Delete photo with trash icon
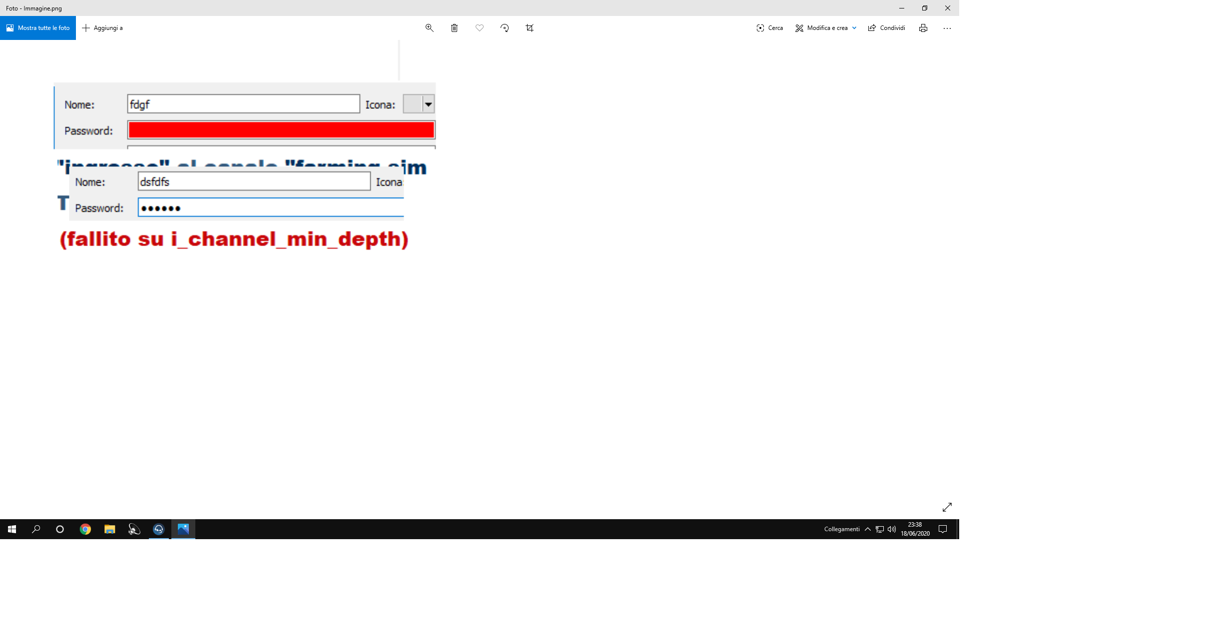 pos(454,28)
